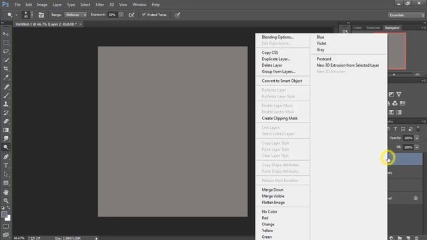
Task: Open the tool preset picker in options bar
Action: pyautogui.click(x=12, y=15)
